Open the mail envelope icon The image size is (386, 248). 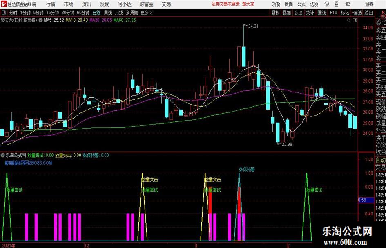tap(348, 4)
